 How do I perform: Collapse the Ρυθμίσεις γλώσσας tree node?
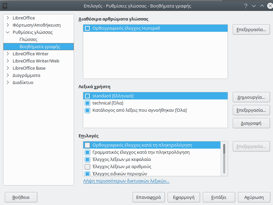pos(8,32)
